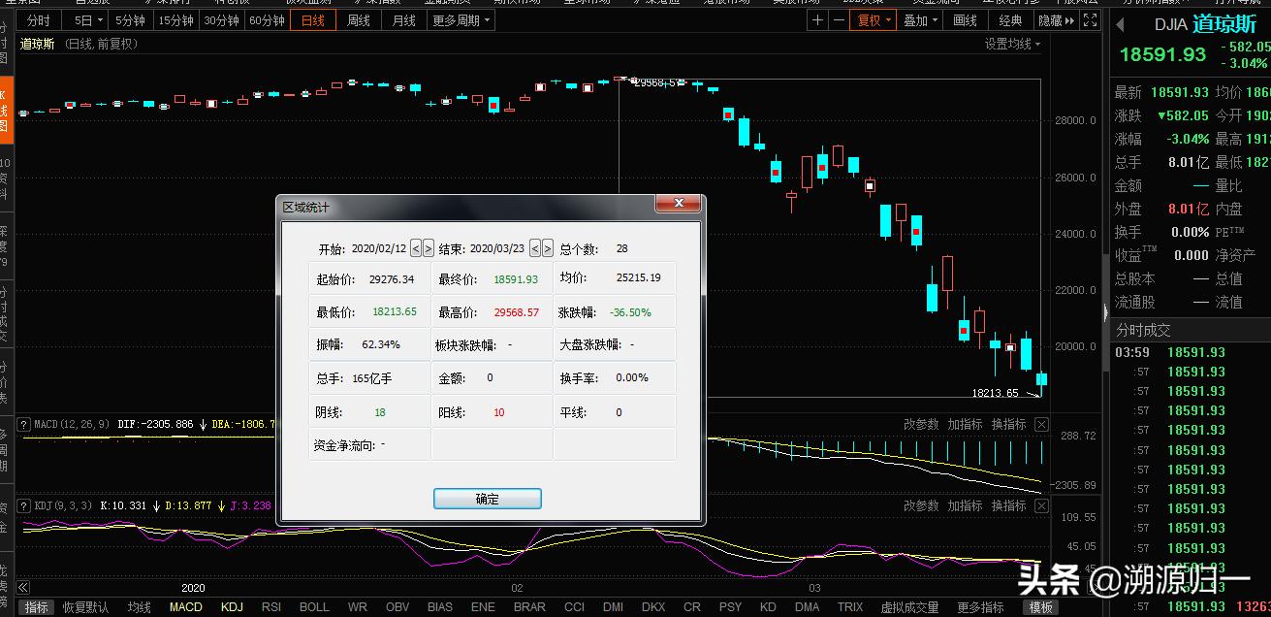This screenshot has height=617, width=1271.
Task: Close the 区域统计 dialog
Action: (x=678, y=204)
